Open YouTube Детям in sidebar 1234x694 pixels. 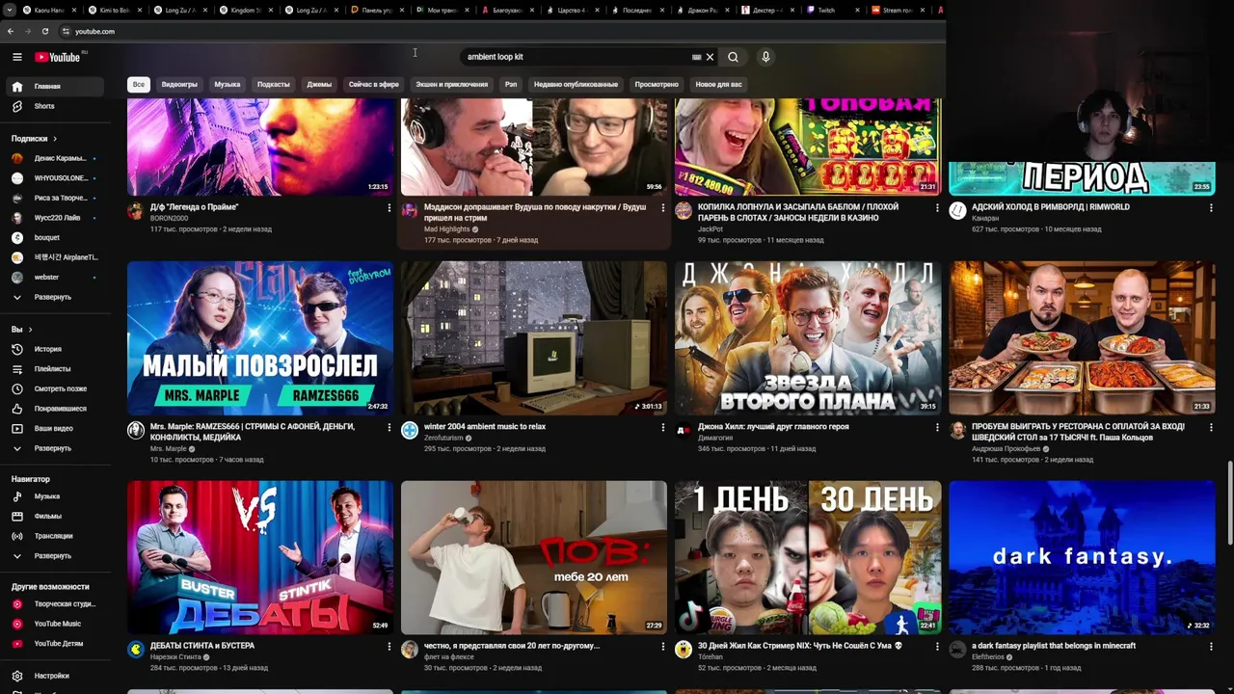click(56, 643)
